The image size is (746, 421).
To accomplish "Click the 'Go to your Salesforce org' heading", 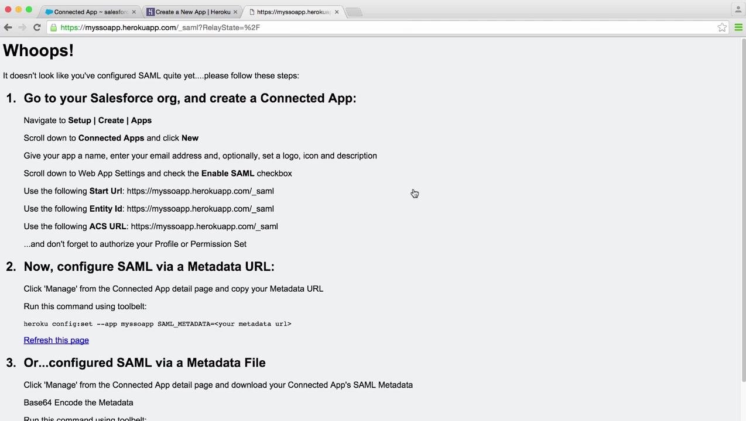I will click(x=190, y=98).
